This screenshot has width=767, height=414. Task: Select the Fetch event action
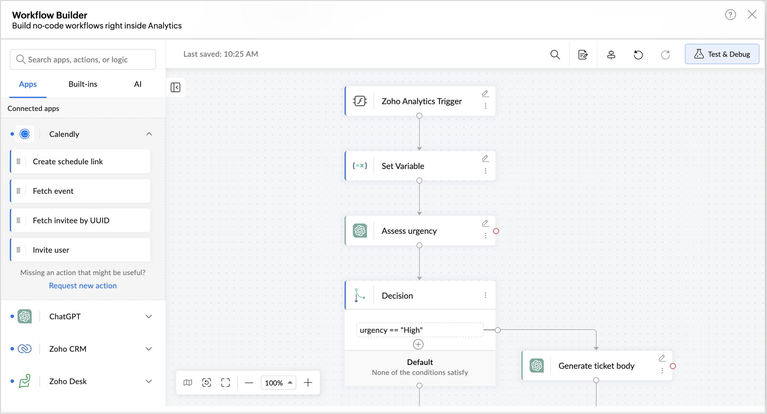[x=80, y=191]
